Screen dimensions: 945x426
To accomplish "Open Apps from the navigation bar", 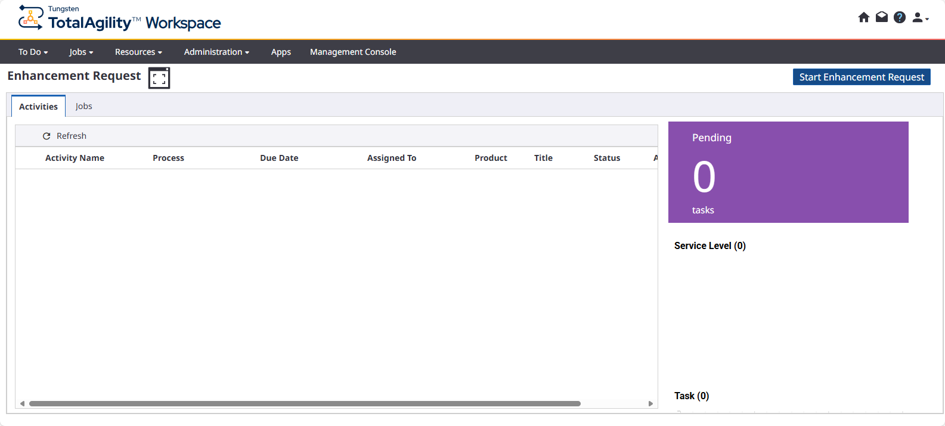I will pyautogui.click(x=281, y=52).
